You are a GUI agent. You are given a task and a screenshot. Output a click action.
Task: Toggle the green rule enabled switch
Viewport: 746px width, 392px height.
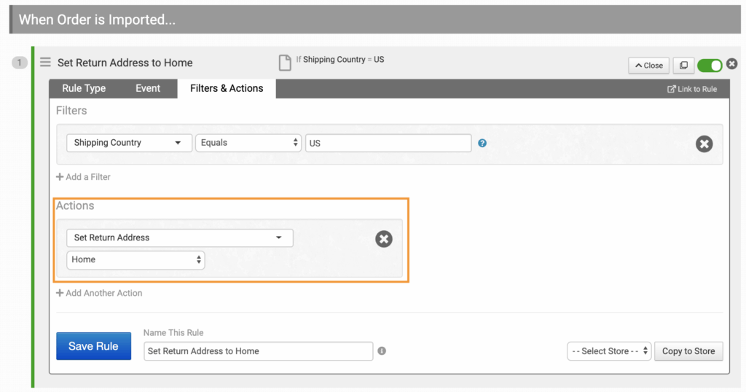click(x=709, y=66)
